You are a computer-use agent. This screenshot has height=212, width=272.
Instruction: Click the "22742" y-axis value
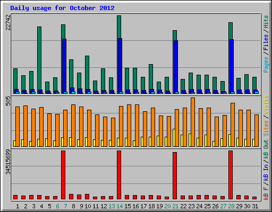point(8,22)
